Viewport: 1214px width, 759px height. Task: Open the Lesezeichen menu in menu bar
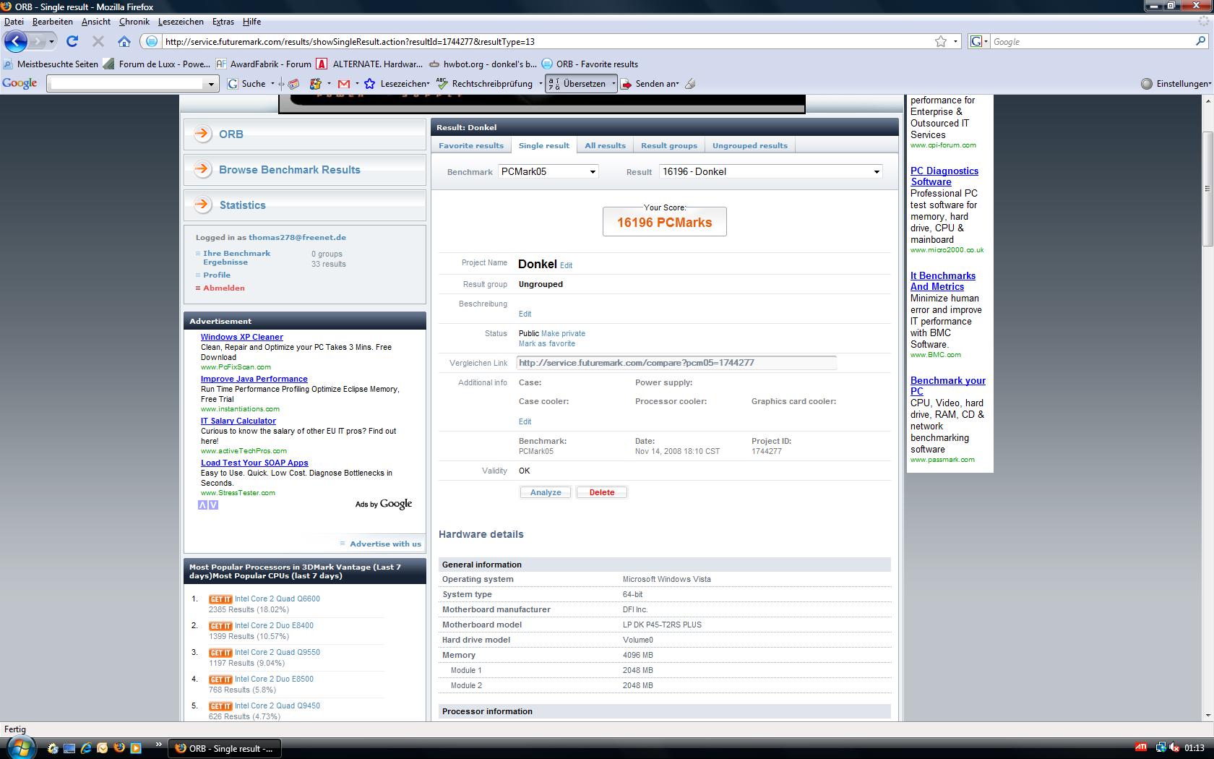point(181,22)
